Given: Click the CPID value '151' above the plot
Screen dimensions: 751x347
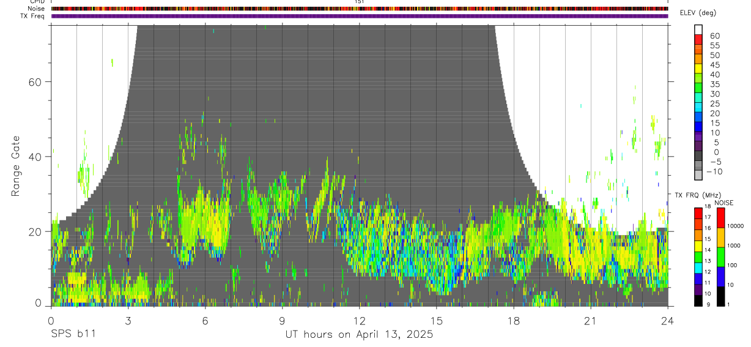Looking at the screenshot, I should [360, 2].
